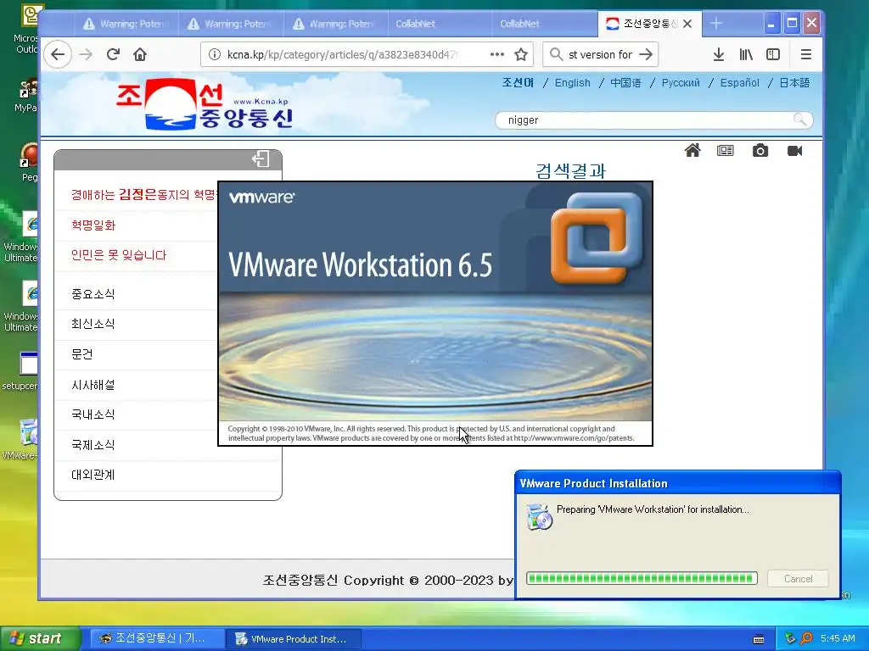Image resolution: width=869 pixels, height=651 pixels.
Task: Click magnifier icon in Firefox search box
Action: coord(556,54)
